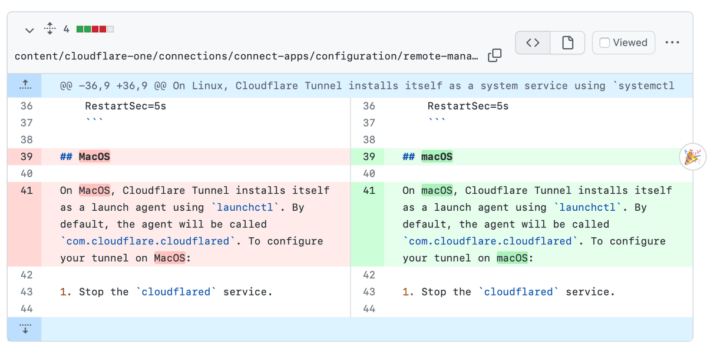The width and height of the screenshot is (707, 351).
Task: Switch to source diff view
Action: 533,42
